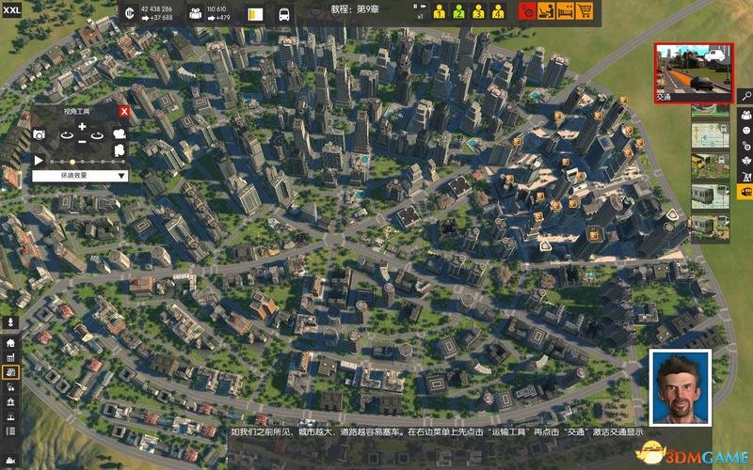The height and width of the screenshot is (470, 753).
Task: Select the last dot on time slider
Action: point(124,162)
